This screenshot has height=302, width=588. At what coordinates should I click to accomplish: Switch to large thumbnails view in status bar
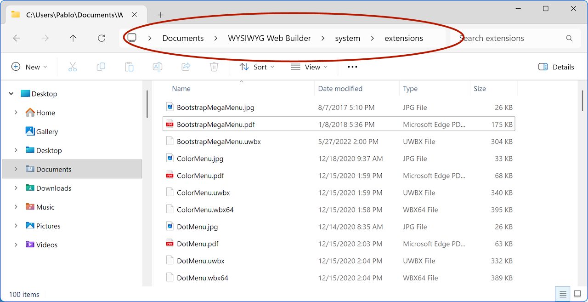point(577,294)
